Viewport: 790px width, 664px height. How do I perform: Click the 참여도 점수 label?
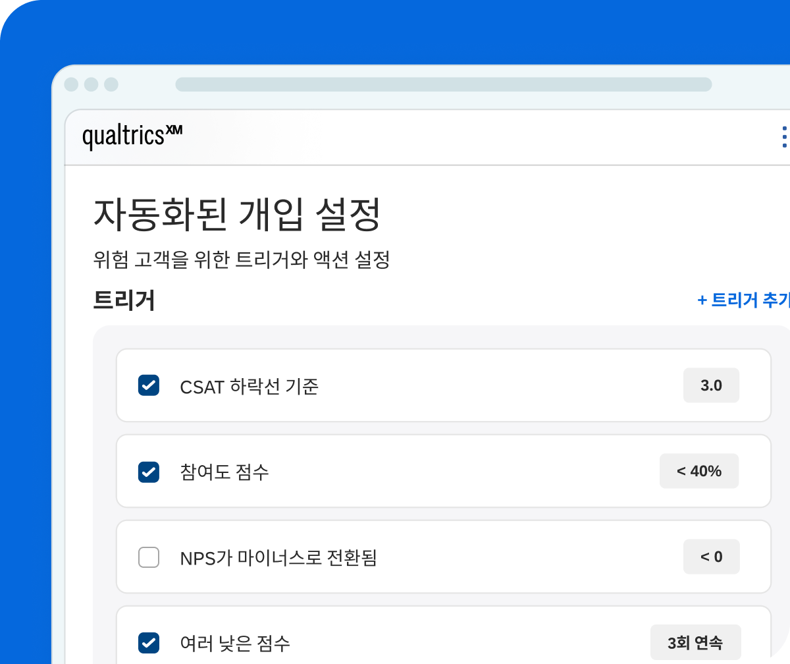pyautogui.click(x=224, y=472)
